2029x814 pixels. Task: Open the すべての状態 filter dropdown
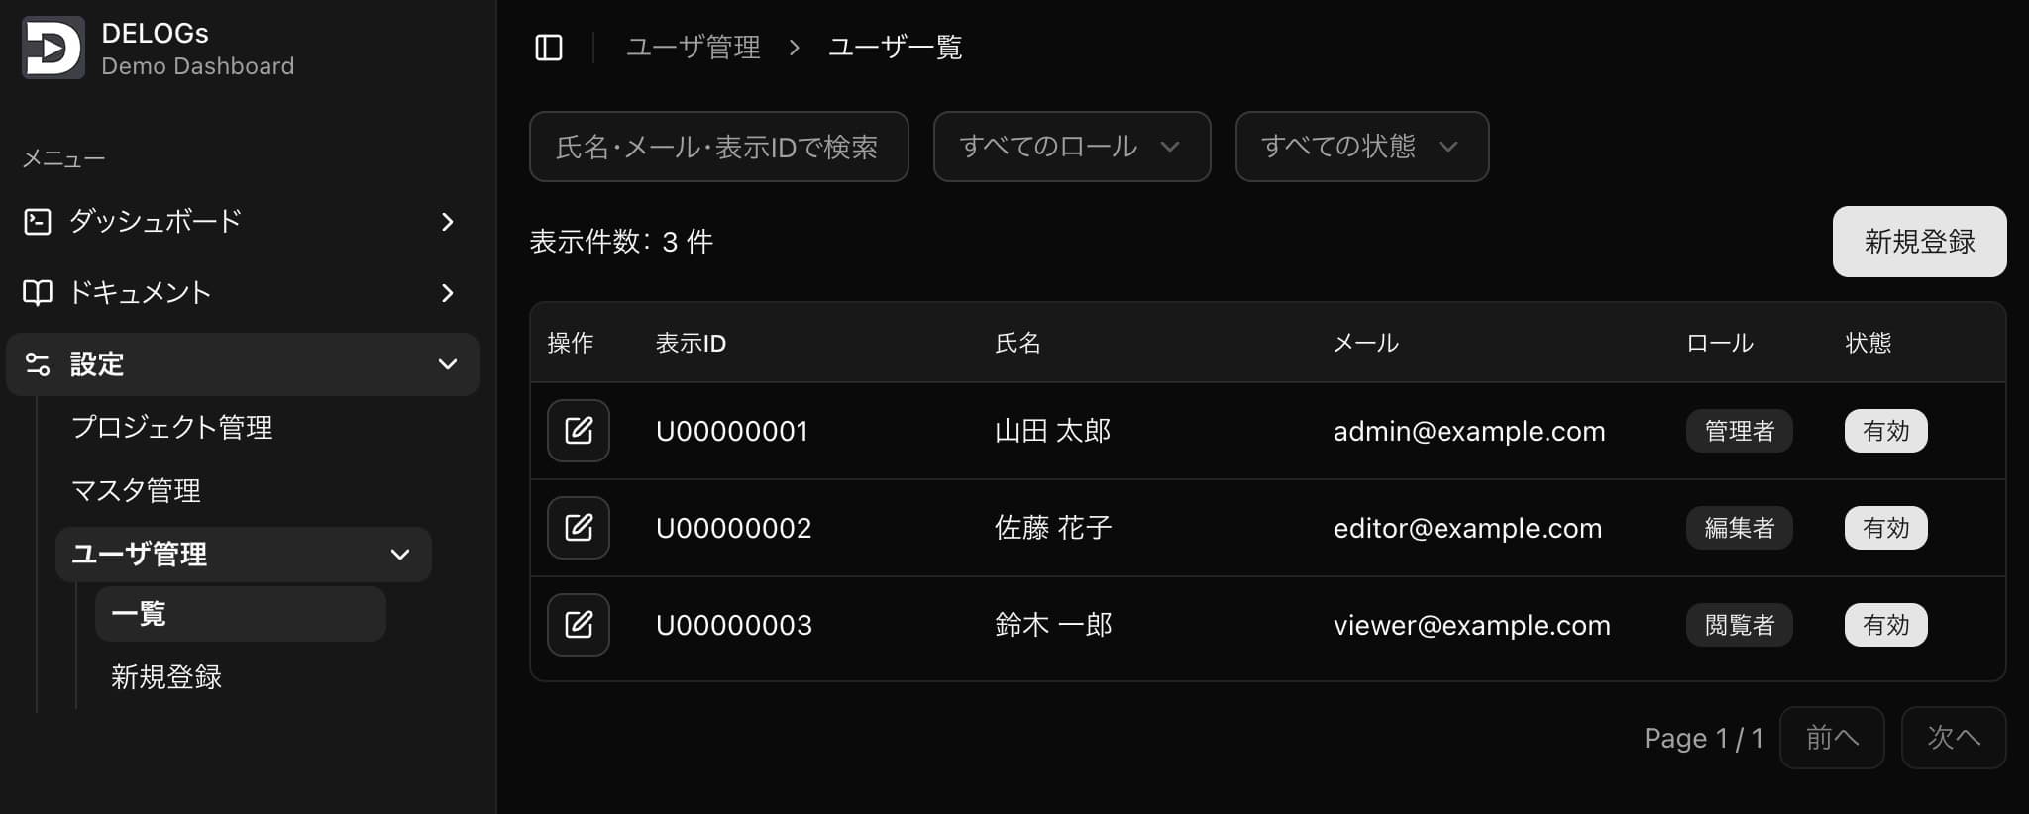click(1361, 147)
